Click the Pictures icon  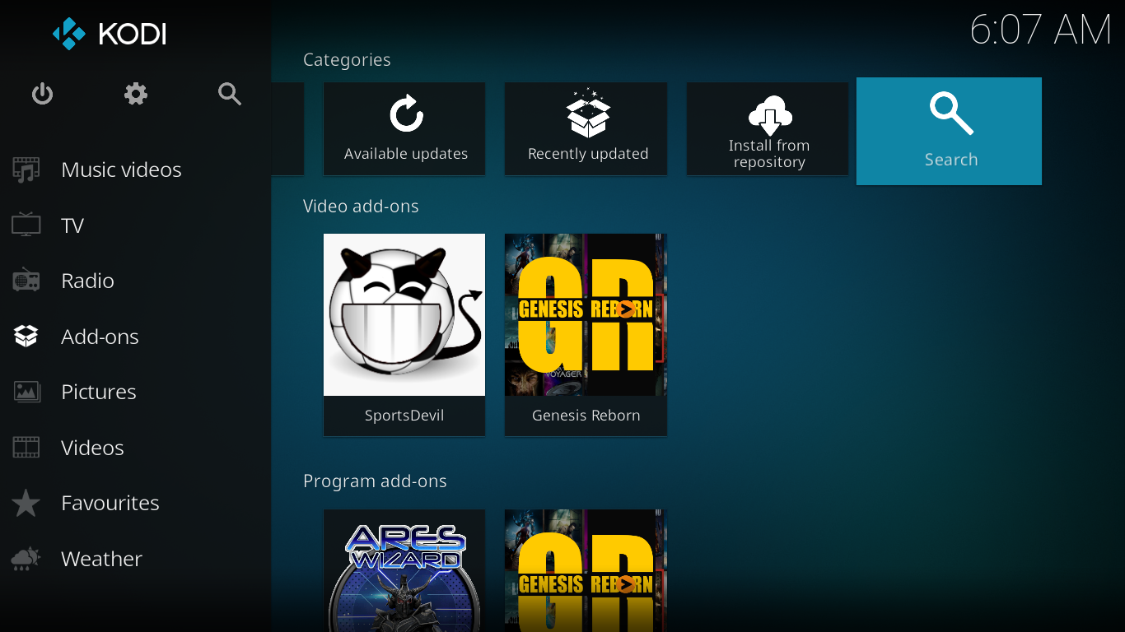coord(26,392)
